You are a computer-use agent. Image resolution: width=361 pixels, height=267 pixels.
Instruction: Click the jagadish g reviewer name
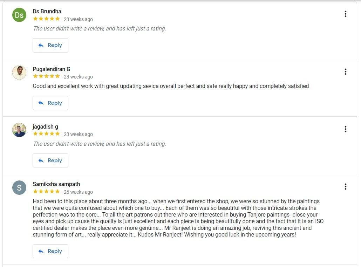point(46,126)
